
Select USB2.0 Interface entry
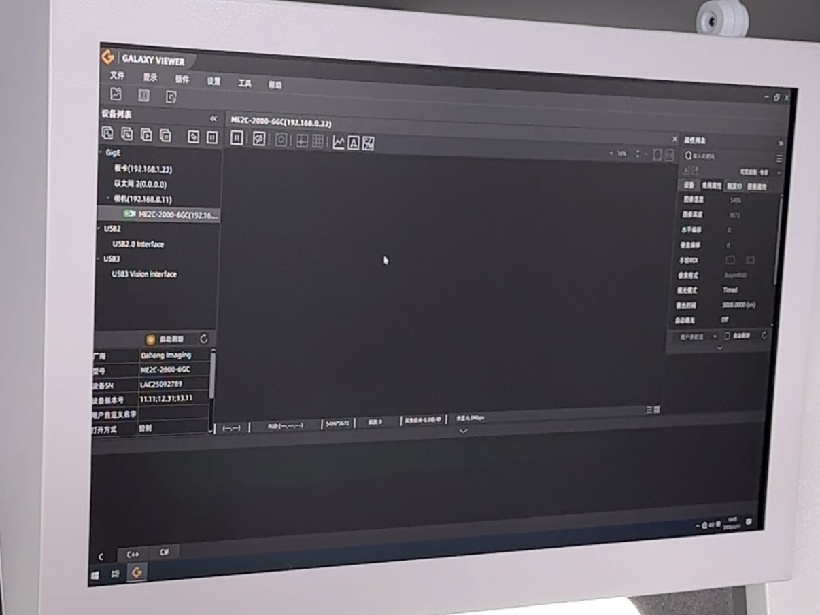point(138,244)
